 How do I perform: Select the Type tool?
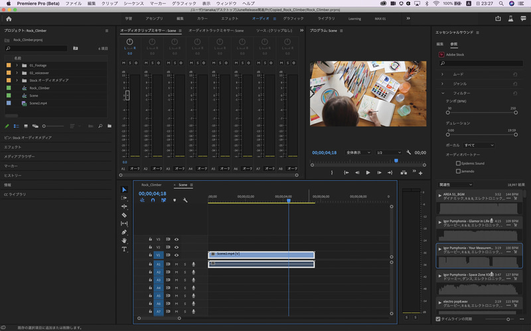point(124,250)
